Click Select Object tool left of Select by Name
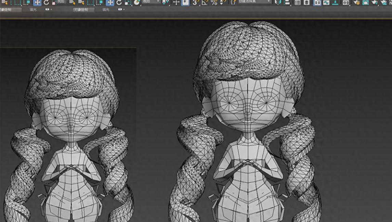This screenshot has width=392, height=222. click(73, 2)
